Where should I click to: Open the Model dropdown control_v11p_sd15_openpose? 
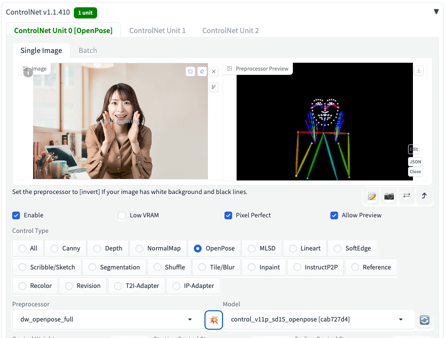tap(319, 320)
